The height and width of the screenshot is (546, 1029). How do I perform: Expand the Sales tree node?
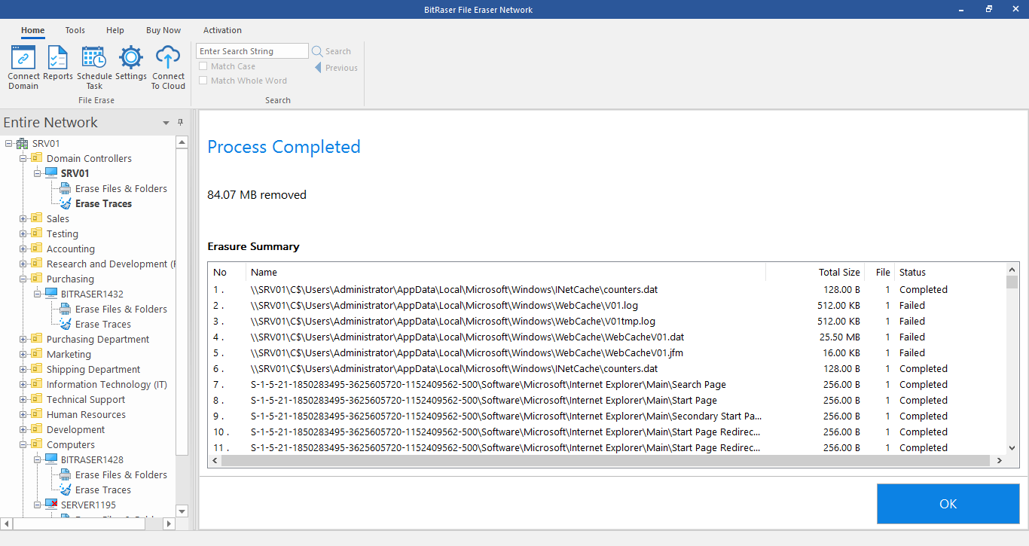point(23,218)
